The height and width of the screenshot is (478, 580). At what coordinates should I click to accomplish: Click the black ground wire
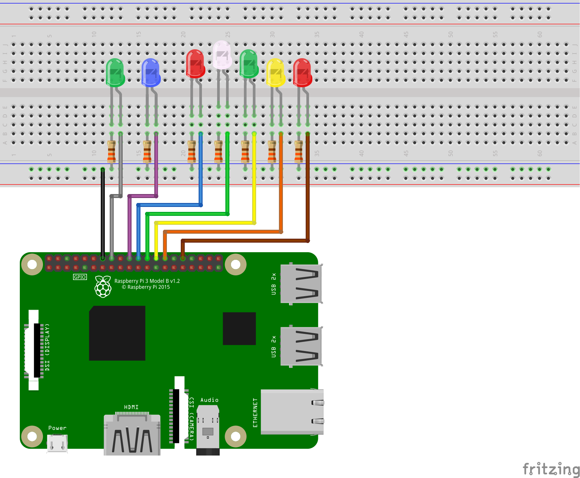coord(103,214)
